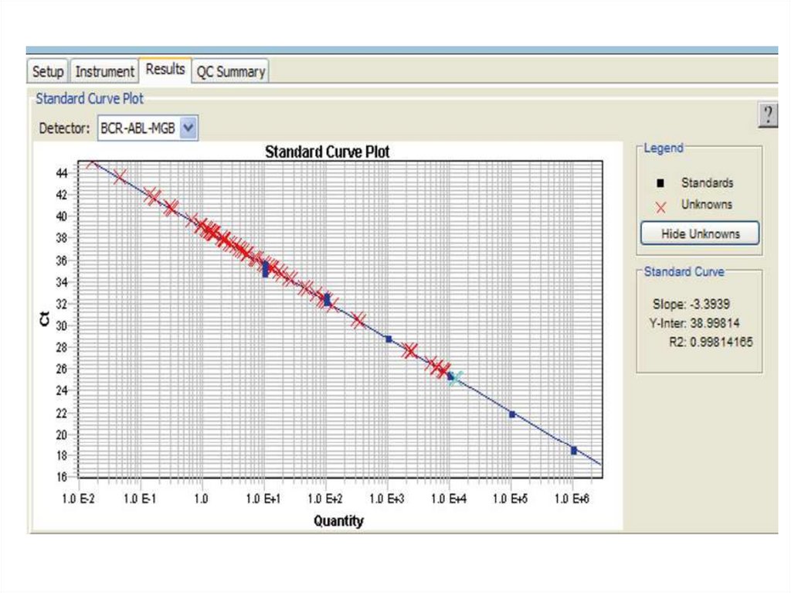Switch to the Setup tab
This screenshot has width=791, height=593.
coord(48,71)
